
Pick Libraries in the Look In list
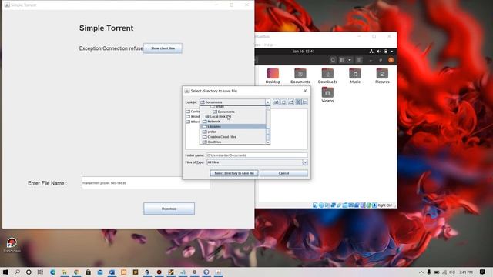[x=233, y=126]
